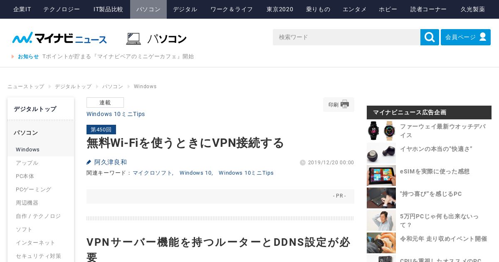This screenshot has height=262, width=499.
Task: Open "持つ喜び"を感じるPC article link
Action: pyautogui.click(x=431, y=194)
